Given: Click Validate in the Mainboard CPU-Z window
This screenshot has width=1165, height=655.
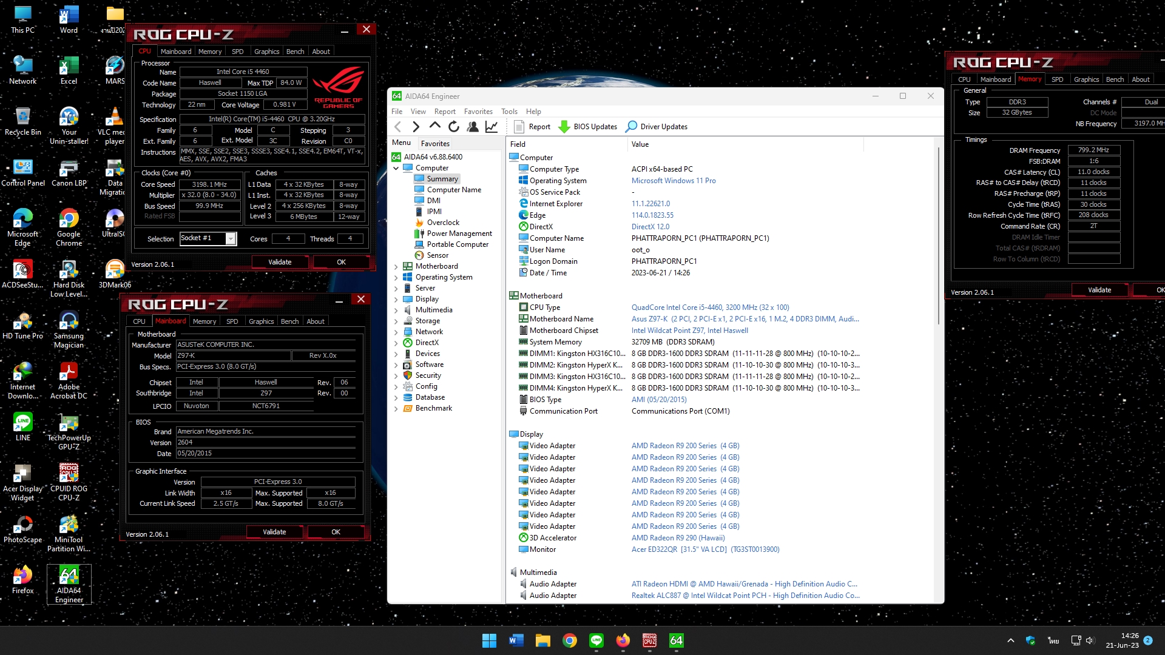Looking at the screenshot, I should [x=274, y=532].
